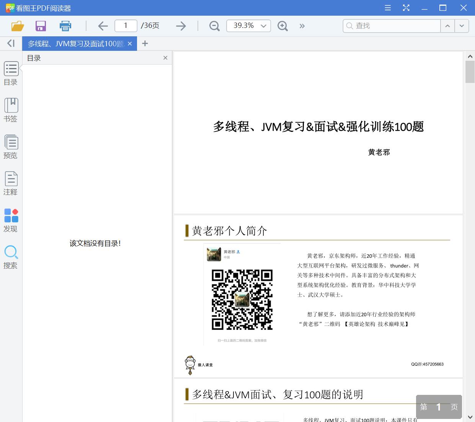Click the page indicator overlay 第 1 页
This screenshot has height=422, width=475.
(x=439, y=407)
